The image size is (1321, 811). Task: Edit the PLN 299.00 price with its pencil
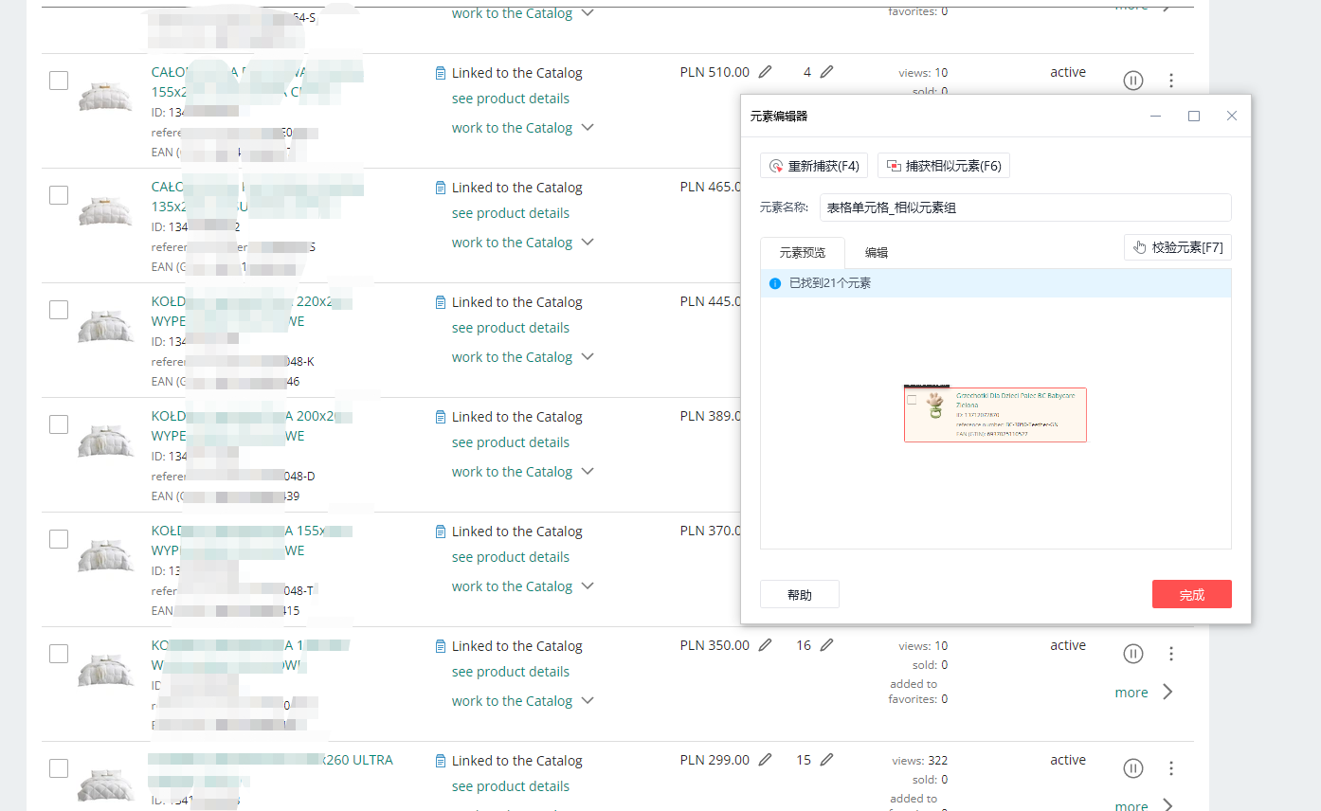coord(766,760)
